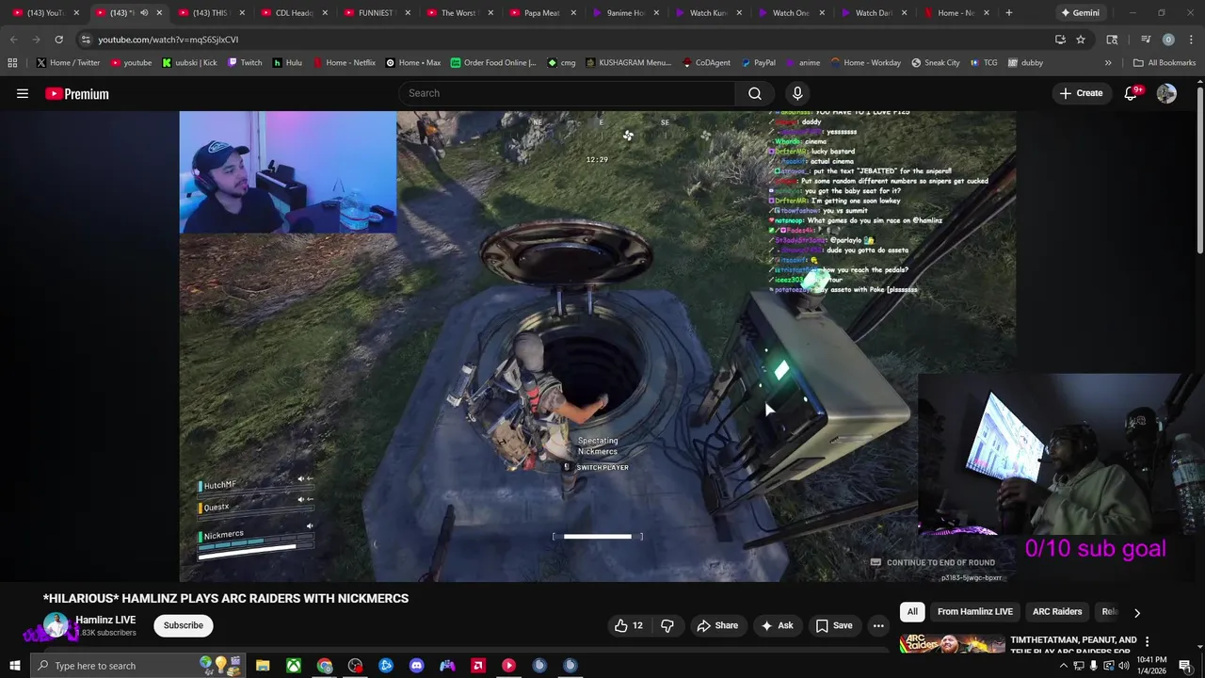Open the Home - Netflix bookmark

[x=343, y=63]
